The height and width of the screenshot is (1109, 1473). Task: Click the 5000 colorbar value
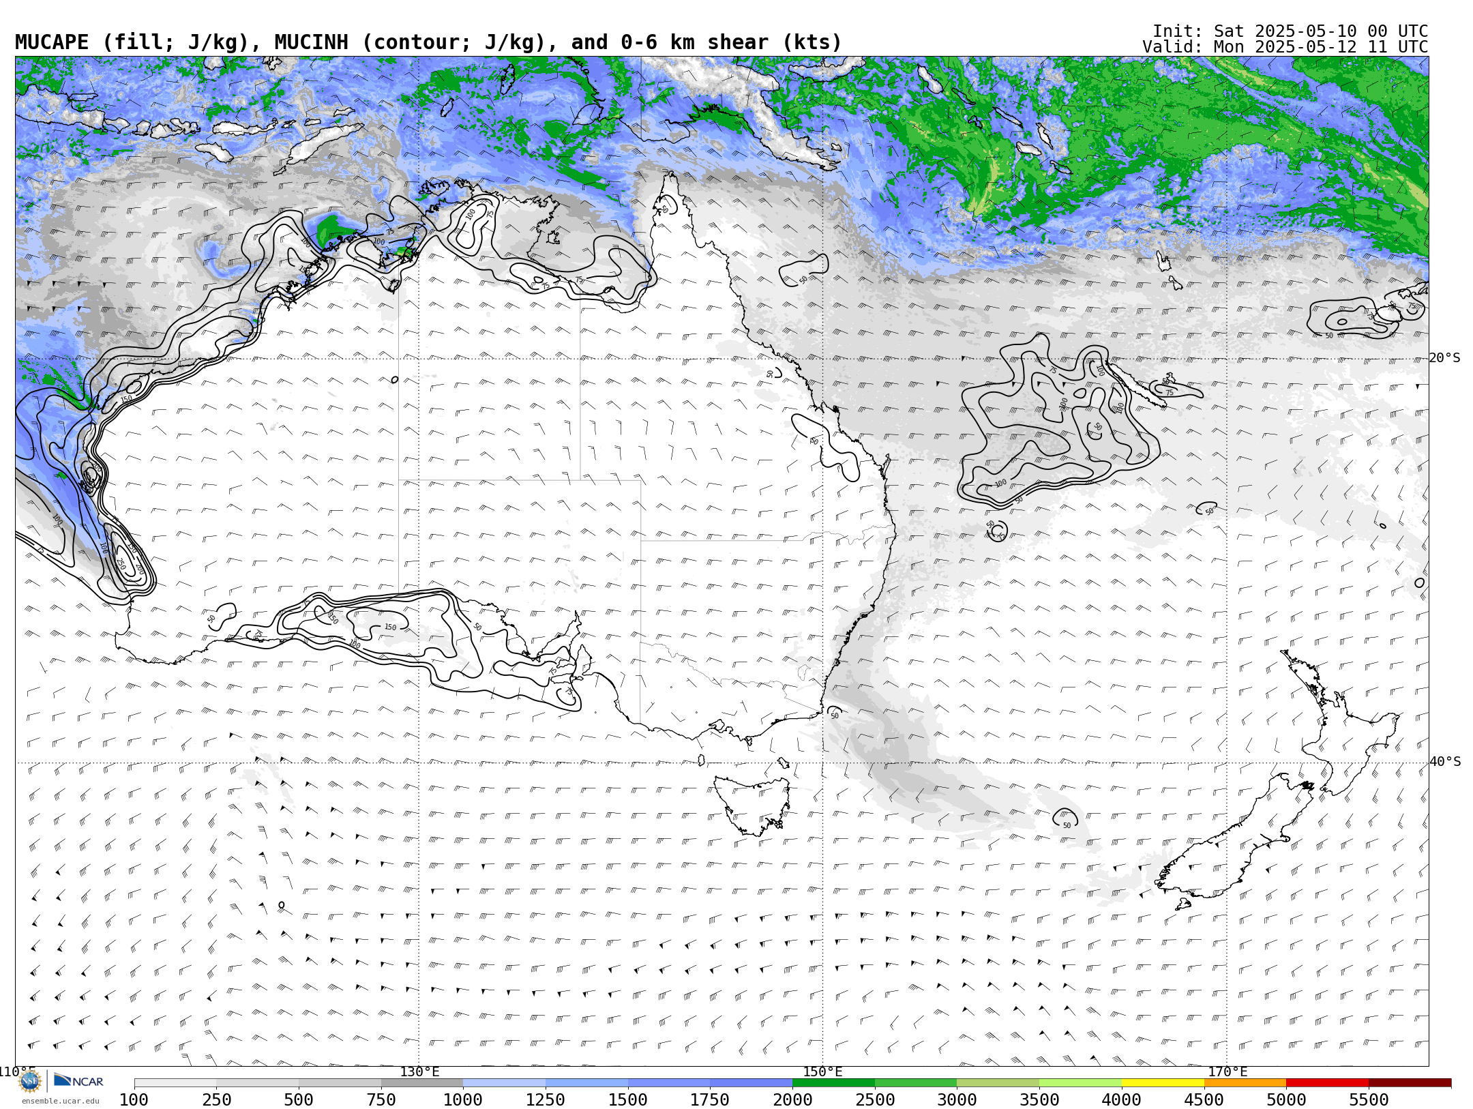1286,1100
